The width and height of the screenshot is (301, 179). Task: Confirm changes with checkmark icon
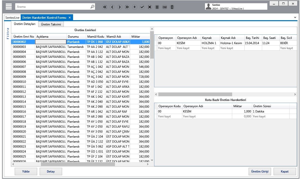pyautogui.click(x=142, y=7)
